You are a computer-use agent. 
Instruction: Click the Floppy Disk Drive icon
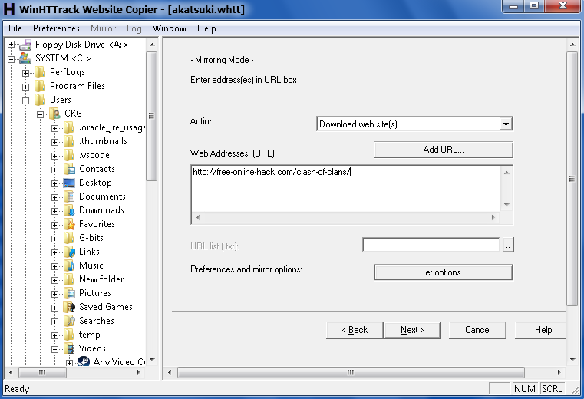[x=25, y=45]
